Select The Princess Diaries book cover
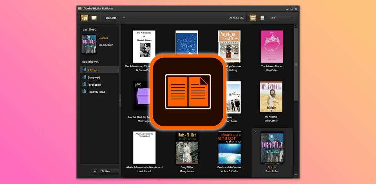 [272, 47]
